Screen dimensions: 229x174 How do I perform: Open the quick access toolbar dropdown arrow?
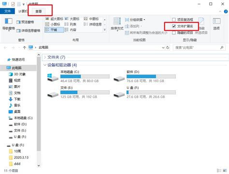(24, 4)
